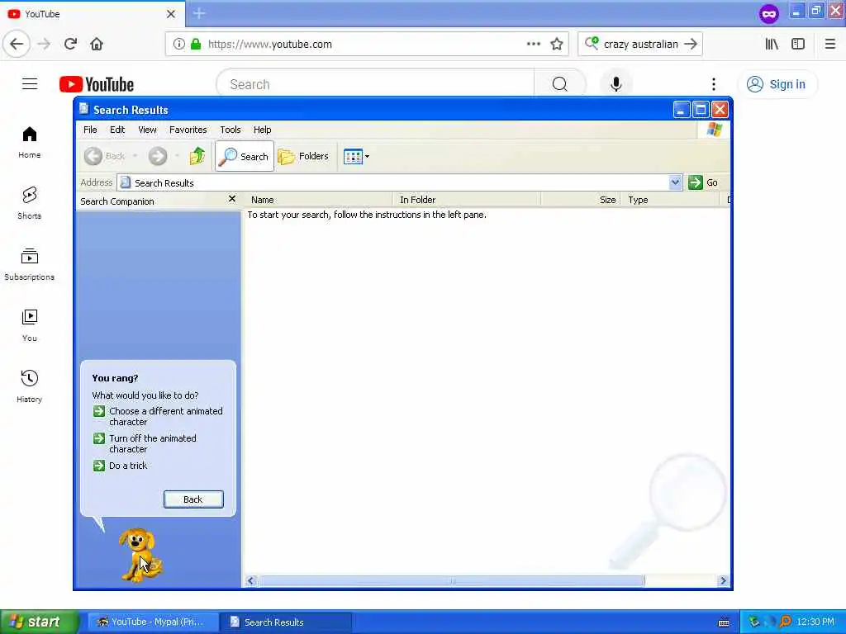Open Subscriptions in YouTube sidebar

point(29,265)
